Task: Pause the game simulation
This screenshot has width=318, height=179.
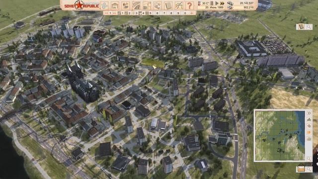Action: [212, 3]
